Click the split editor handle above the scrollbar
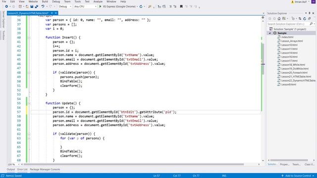This screenshot has height=178, width=317. point(263,17)
